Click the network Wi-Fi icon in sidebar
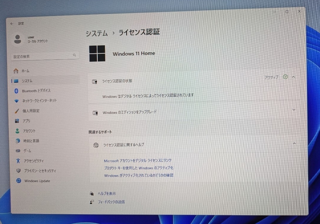This screenshot has height=224, width=320. pyautogui.click(x=17, y=101)
